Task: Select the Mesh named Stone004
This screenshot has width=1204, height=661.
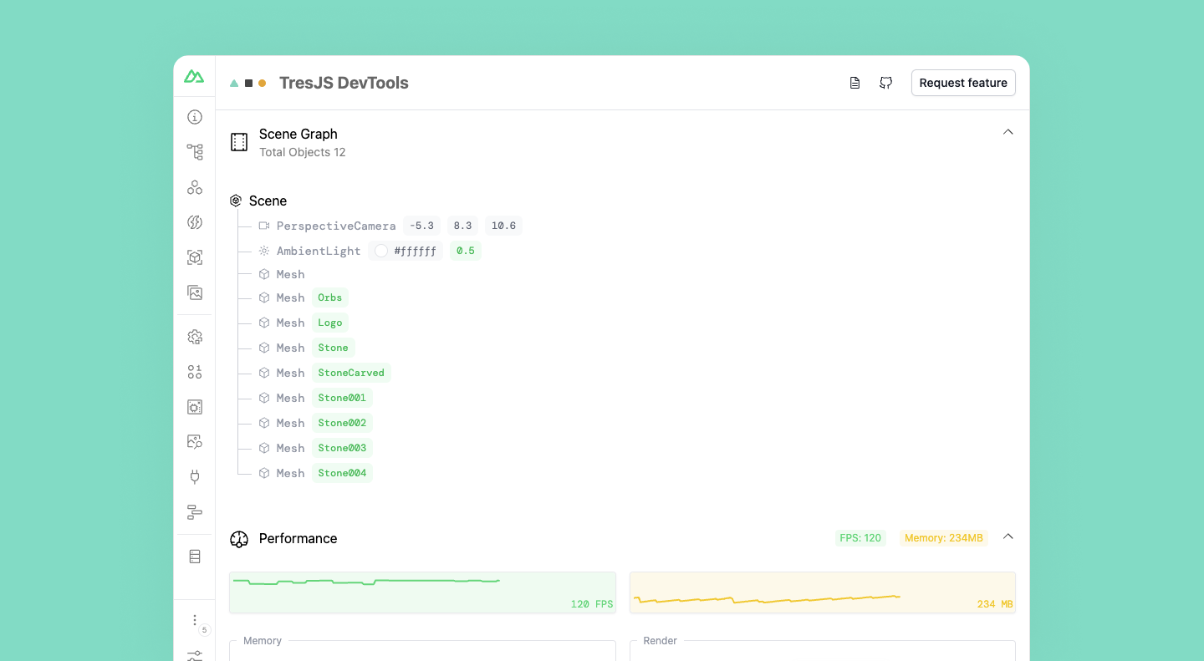Action: pos(315,473)
